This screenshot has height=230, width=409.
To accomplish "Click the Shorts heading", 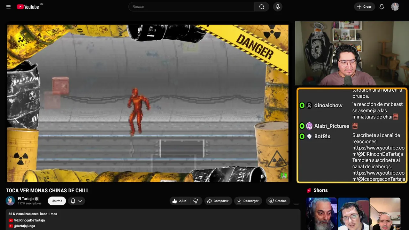I will pos(320,190).
